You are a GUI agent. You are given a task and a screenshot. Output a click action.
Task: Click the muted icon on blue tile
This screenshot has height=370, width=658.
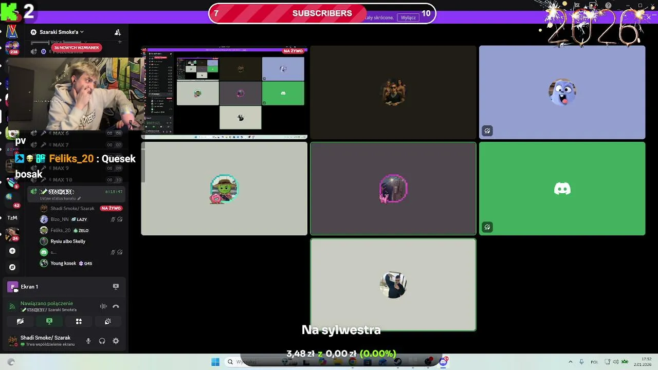pos(487,131)
